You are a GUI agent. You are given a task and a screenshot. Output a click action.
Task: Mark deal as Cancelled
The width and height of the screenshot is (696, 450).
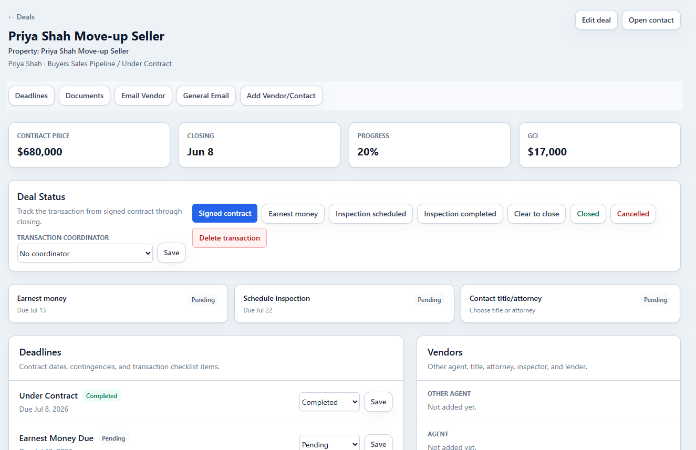pyautogui.click(x=633, y=214)
